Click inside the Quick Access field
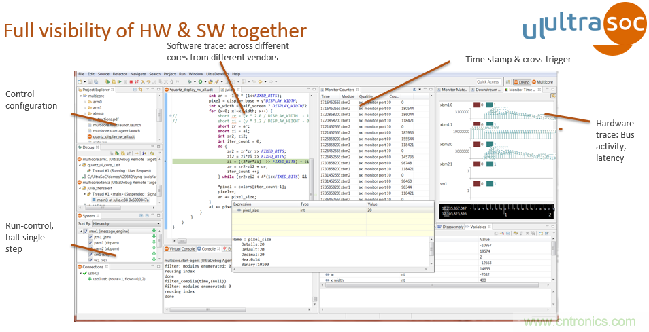The height and width of the screenshot is (332, 649). coord(488,81)
